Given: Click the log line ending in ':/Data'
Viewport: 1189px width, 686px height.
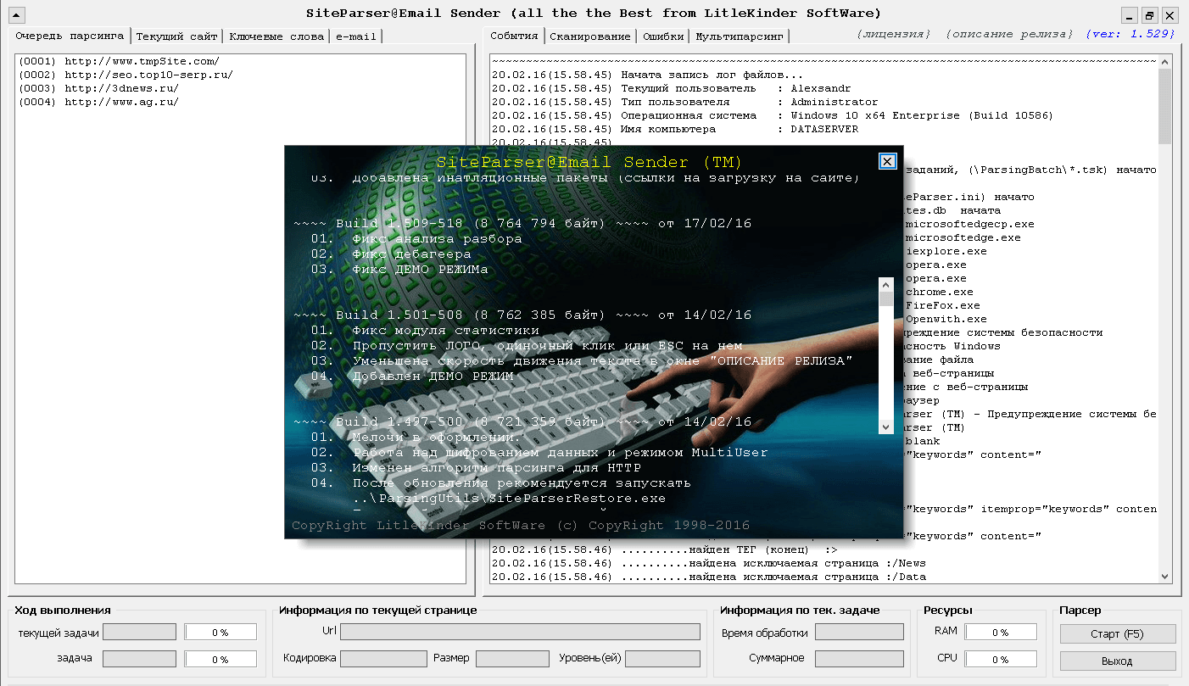Looking at the screenshot, I should [708, 577].
